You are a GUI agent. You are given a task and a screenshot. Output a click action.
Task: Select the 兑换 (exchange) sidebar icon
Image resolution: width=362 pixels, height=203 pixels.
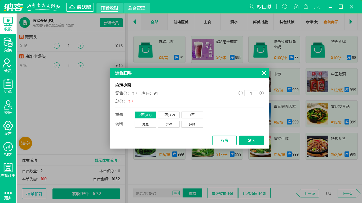[8, 44]
